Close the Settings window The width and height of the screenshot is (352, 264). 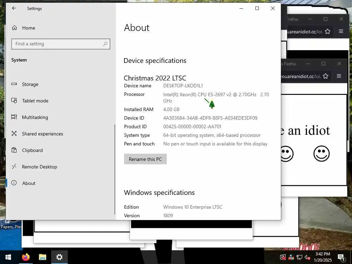(273, 8)
